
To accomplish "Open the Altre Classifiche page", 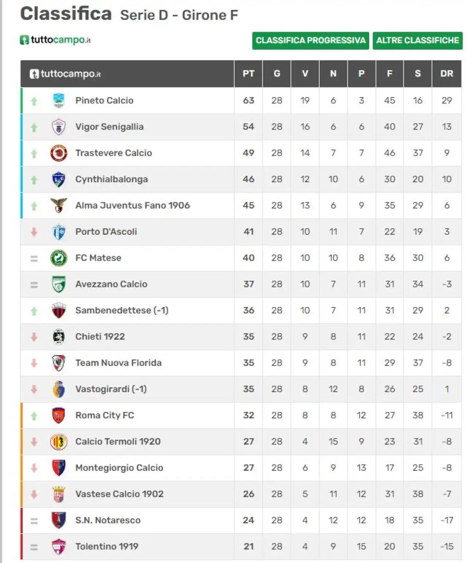I will click(x=417, y=41).
